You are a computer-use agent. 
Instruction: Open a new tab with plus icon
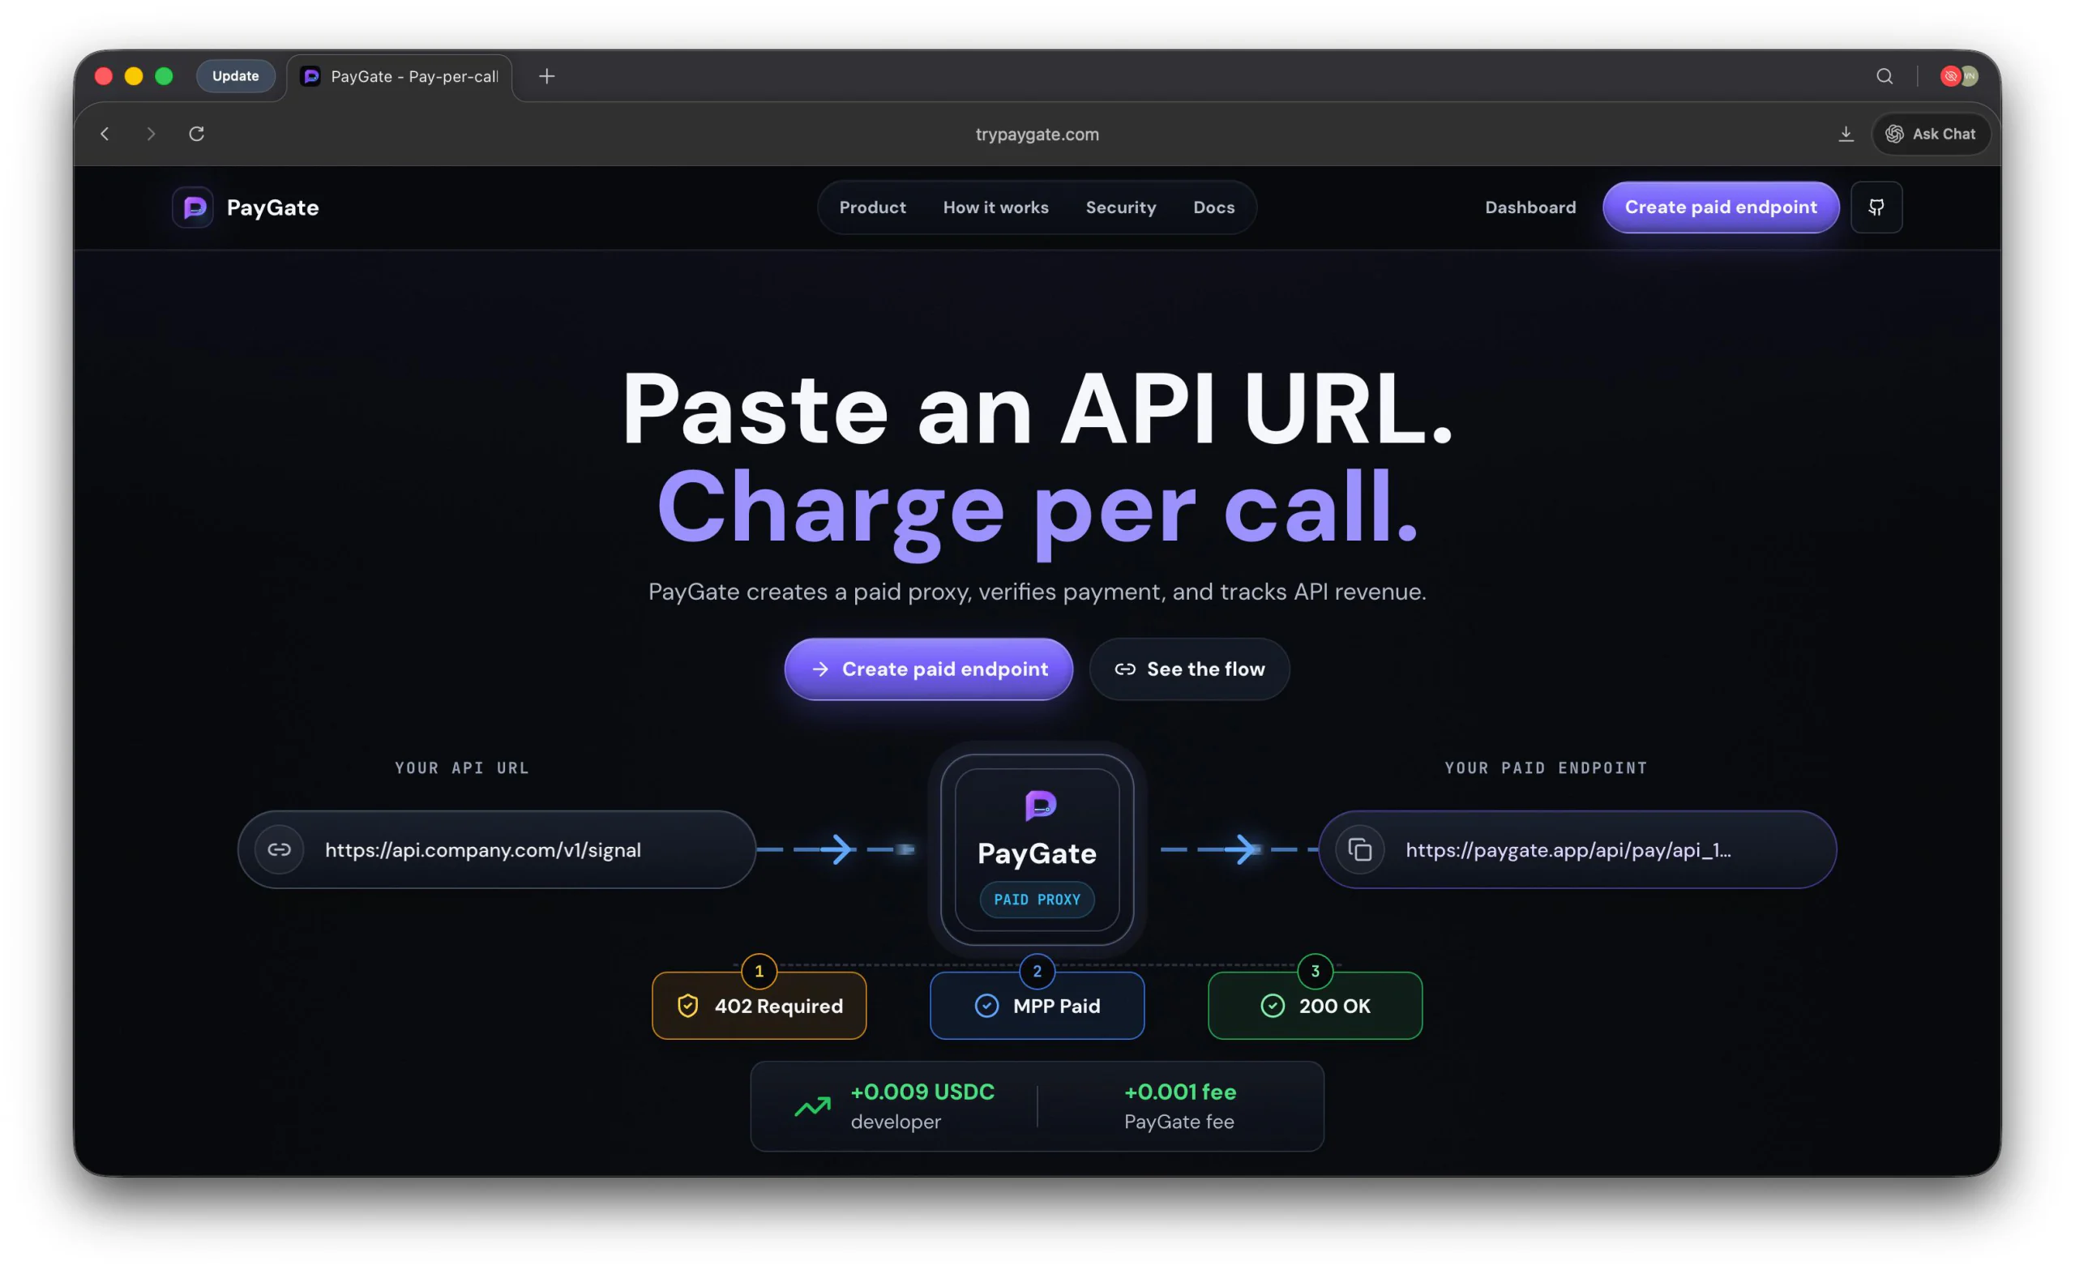pos(547,77)
